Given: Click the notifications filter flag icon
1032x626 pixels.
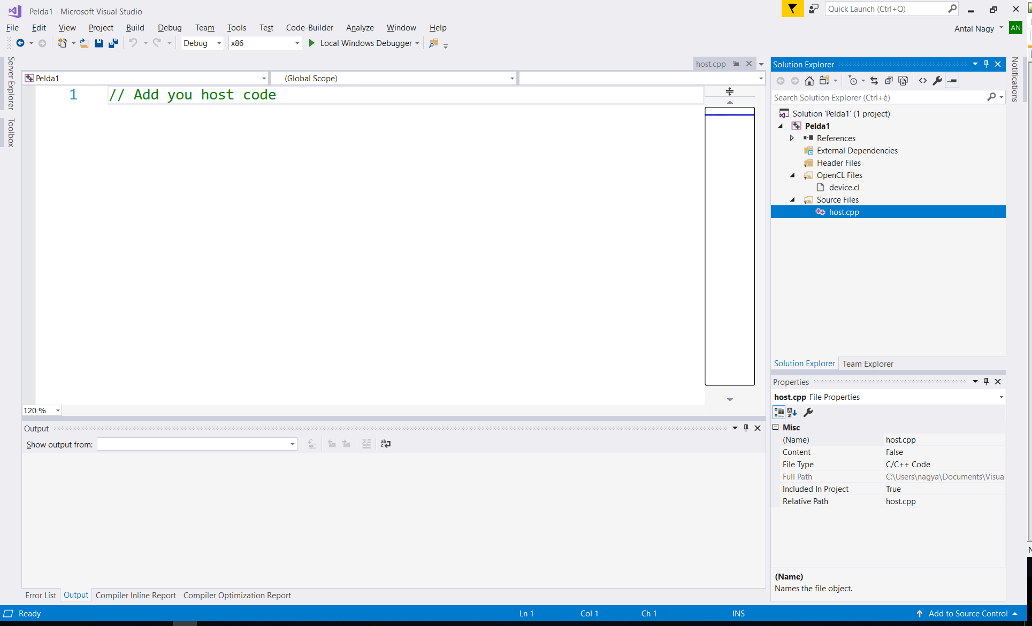Looking at the screenshot, I should tap(792, 9).
